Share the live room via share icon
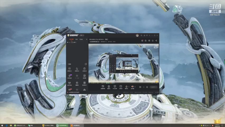The width and height of the screenshot is (225, 127). [156, 41]
